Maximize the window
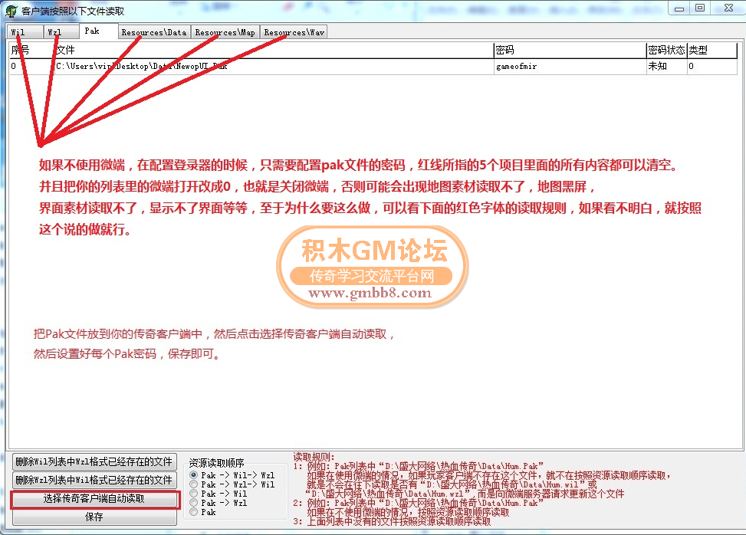 click(700, 8)
